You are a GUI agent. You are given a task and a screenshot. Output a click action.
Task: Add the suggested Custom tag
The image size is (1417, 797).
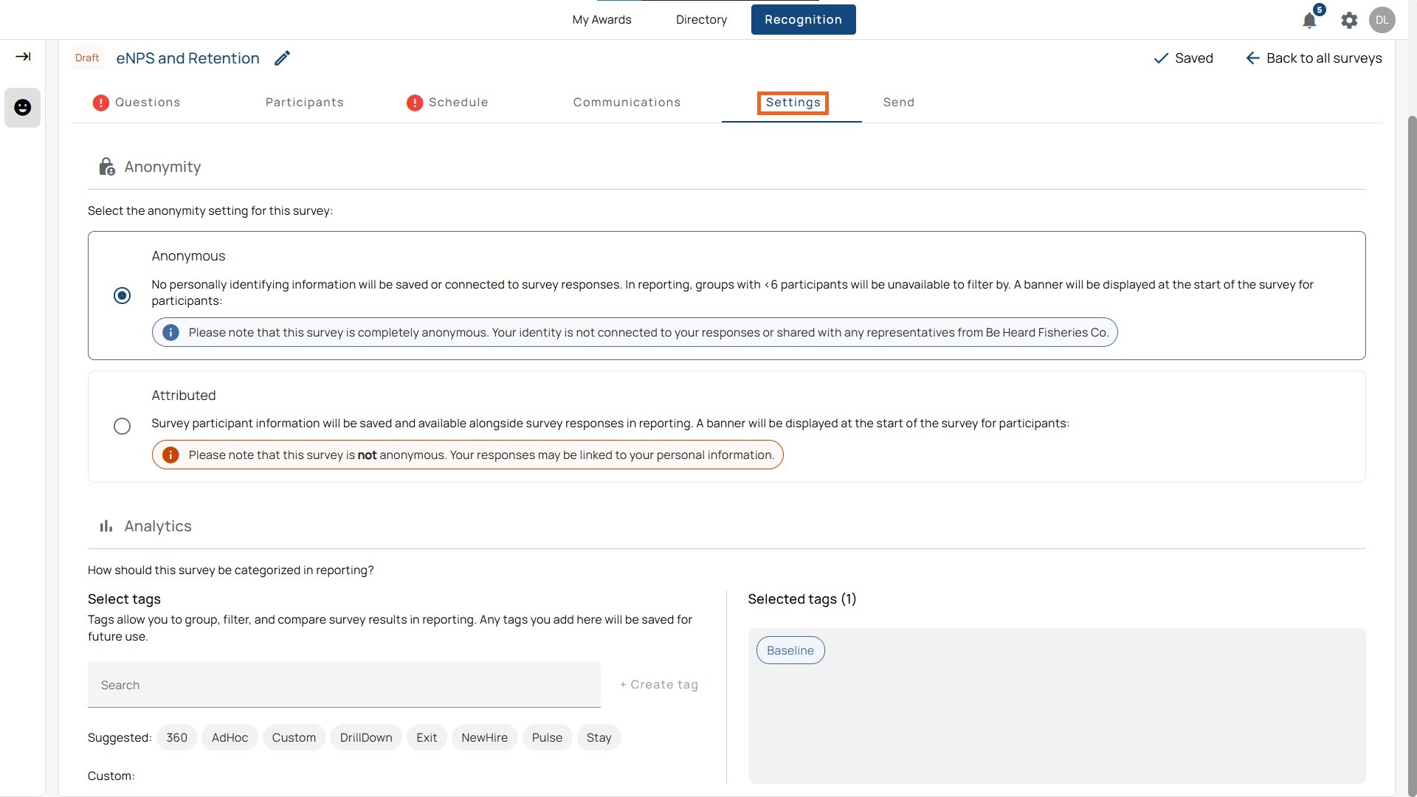(x=294, y=737)
